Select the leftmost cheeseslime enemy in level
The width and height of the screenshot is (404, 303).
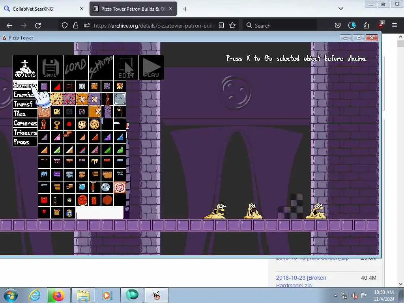(215, 211)
